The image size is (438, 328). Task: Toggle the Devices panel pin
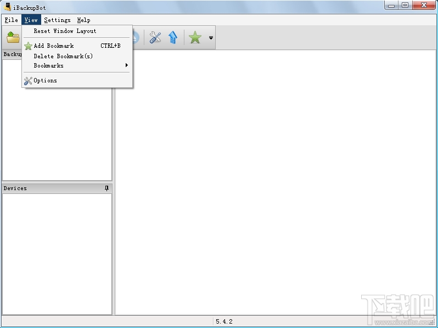pyautogui.click(x=106, y=188)
